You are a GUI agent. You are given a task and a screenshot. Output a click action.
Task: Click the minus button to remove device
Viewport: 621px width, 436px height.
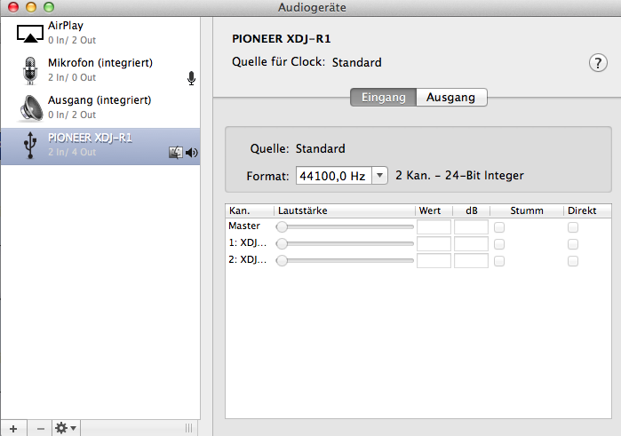[x=39, y=428]
